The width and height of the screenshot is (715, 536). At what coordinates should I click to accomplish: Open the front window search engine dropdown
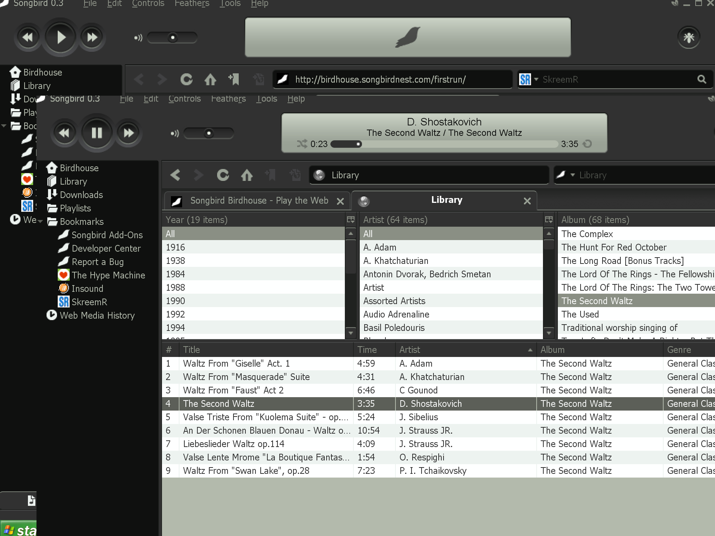pyautogui.click(x=573, y=175)
